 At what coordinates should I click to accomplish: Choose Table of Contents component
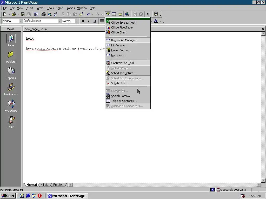tap(128, 101)
